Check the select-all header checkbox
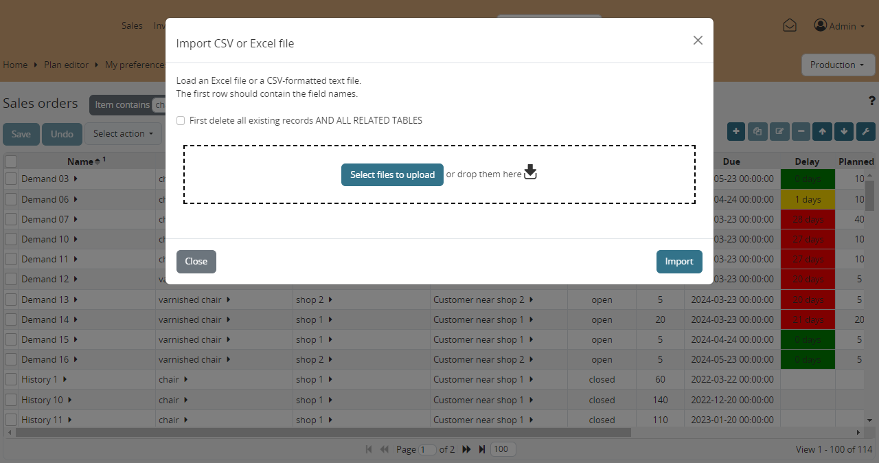Image resolution: width=879 pixels, height=463 pixels. 11,161
